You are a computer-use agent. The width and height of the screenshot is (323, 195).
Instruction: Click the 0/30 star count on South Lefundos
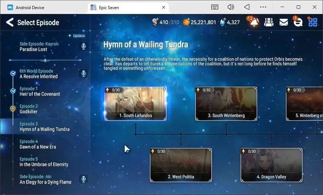click(116, 90)
